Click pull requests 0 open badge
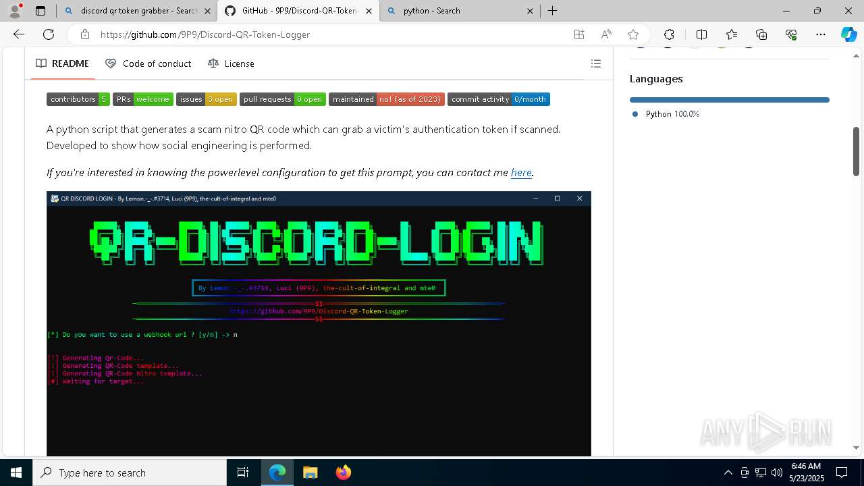Viewport: 864px width, 486px height. [283, 99]
